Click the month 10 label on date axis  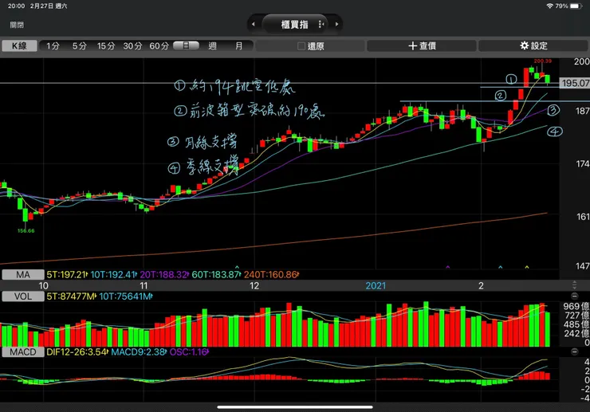[43, 285]
